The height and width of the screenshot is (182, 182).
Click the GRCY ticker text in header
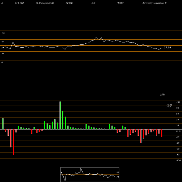click(121, 3)
